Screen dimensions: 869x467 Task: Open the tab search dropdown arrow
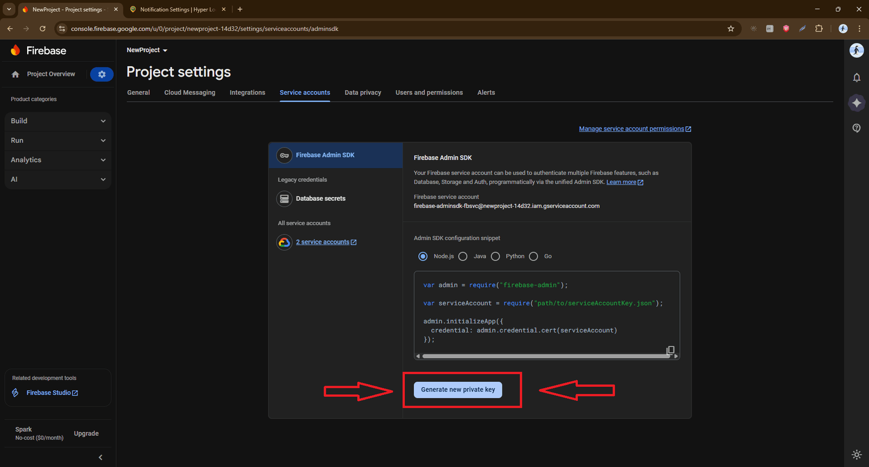tap(9, 9)
